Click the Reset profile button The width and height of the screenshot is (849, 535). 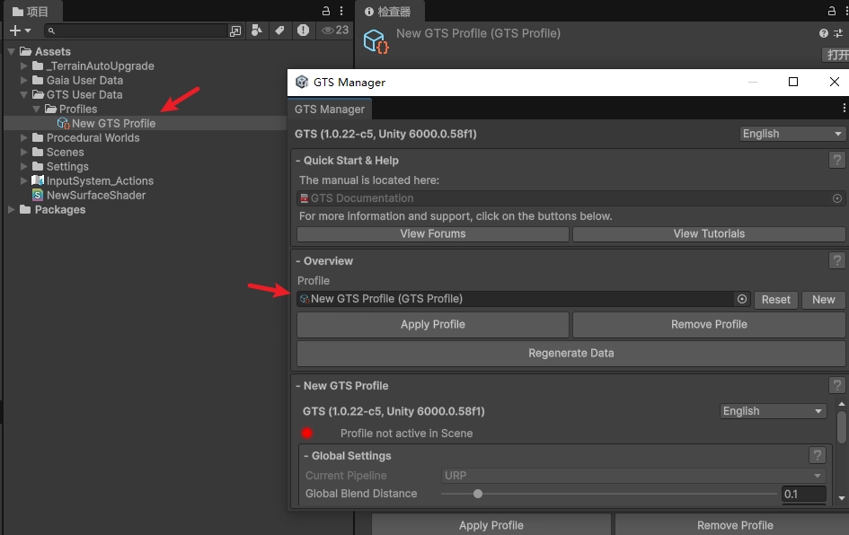pos(776,300)
